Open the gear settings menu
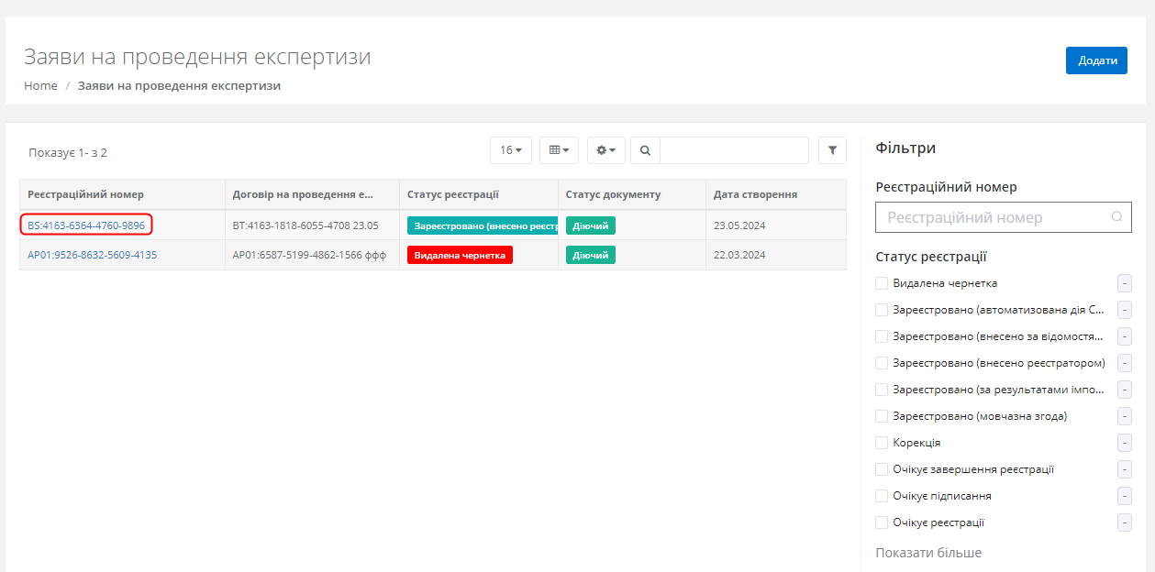1155x572 pixels. coord(606,150)
